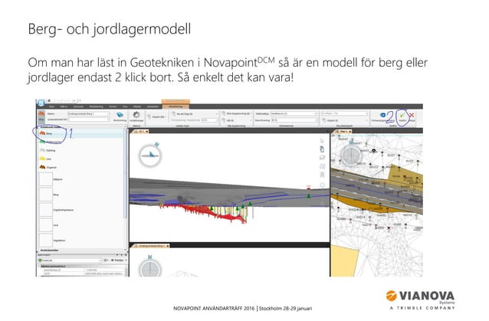Open the Designer dropdown in the properties panel
This screenshot has height=321, width=489.
click(119, 260)
